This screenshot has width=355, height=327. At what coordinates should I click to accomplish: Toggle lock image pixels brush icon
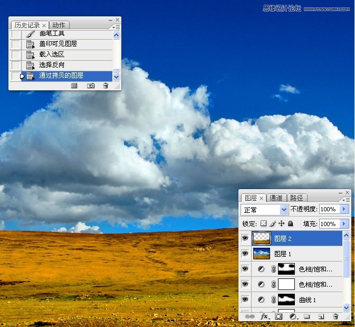coord(273,223)
